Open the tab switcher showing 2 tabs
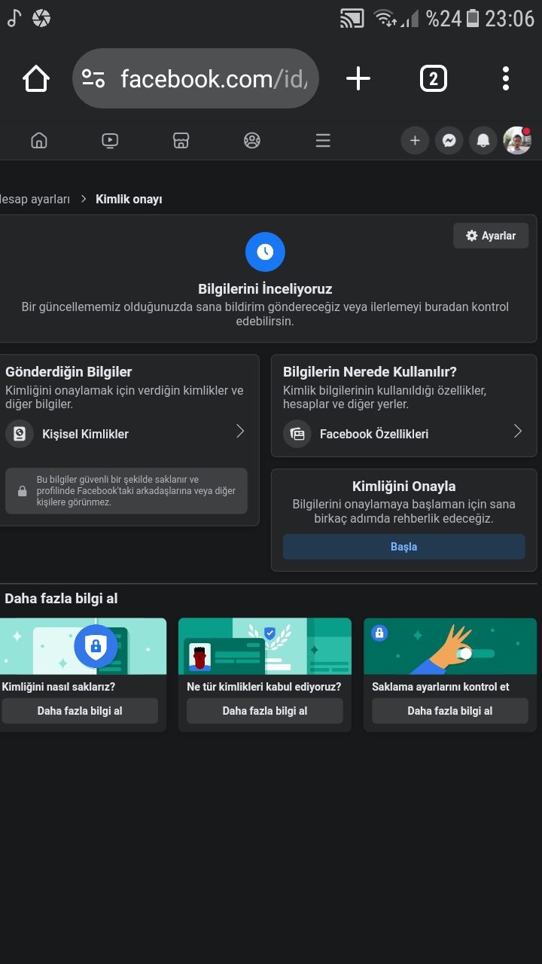The image size is (542, 964). [433, 78]
